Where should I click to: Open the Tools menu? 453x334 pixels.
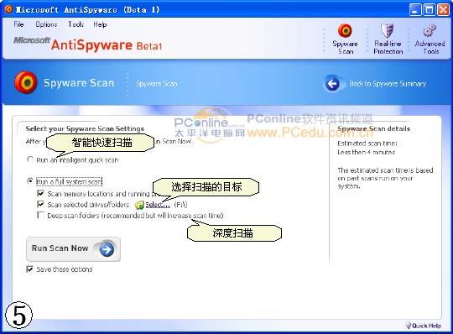click(x=75, y=24)
